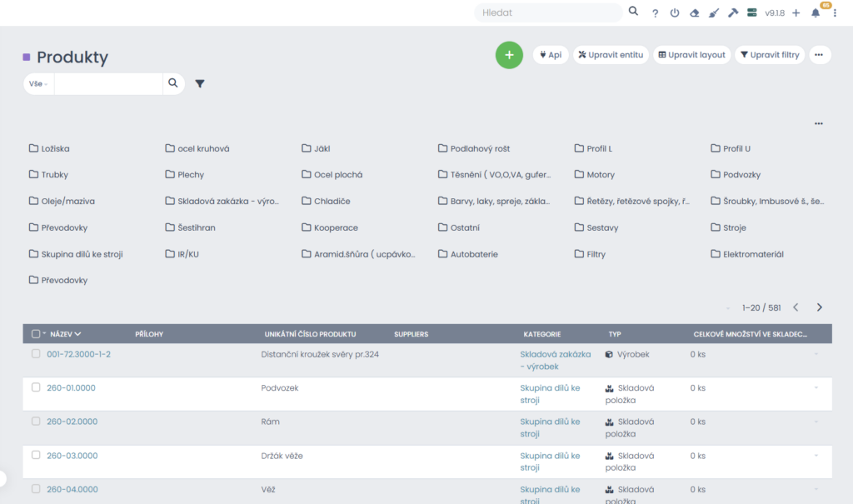Image resolution: width=853 pixels, height=504 pixels.
Task: Go to next page of results
Action: (820, 307)
